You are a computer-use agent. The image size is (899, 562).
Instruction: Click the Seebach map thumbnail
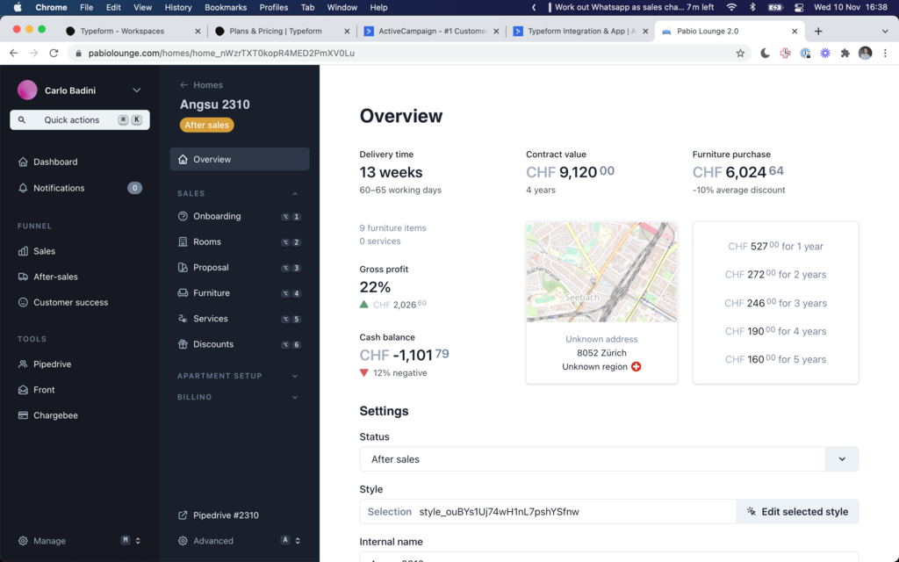(601, 272)
